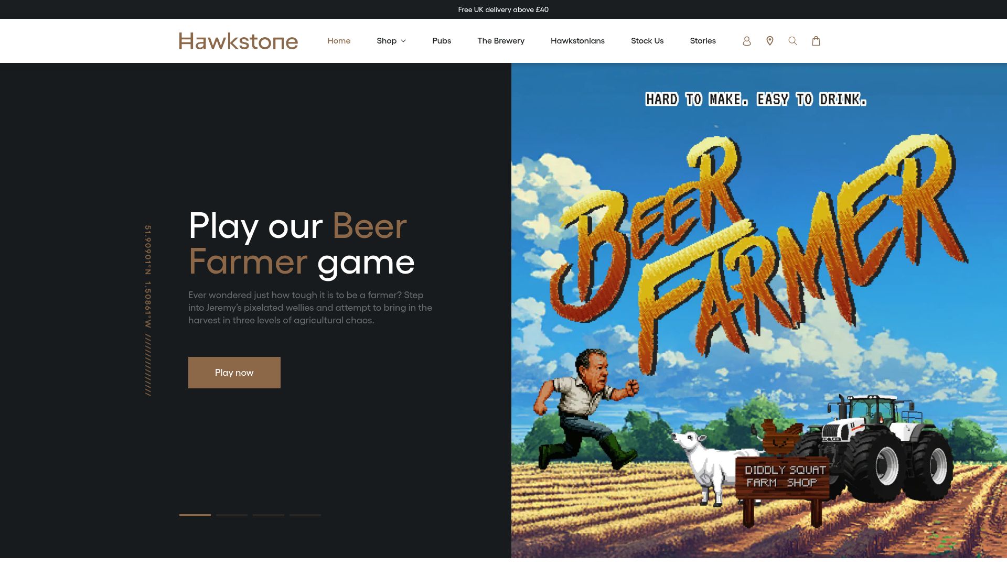Image resolution: width=1007 pixels, height=566 pixels.
Task: Switch to the third carousel slide indicator
Action: (x=269, y=515)
